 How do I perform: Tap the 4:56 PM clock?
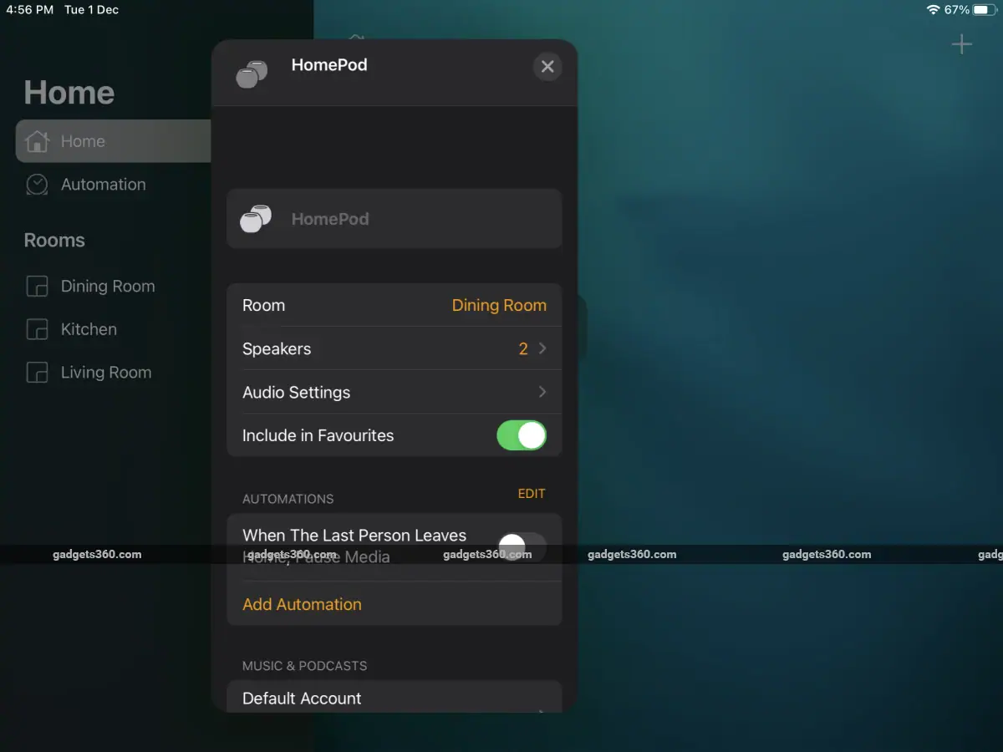click(29, 10)
